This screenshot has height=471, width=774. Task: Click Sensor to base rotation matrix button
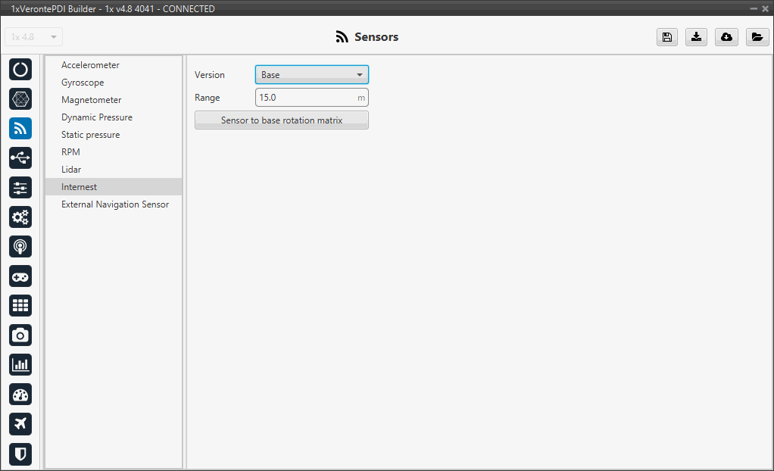pyautogui.click(x=281, y=120)
